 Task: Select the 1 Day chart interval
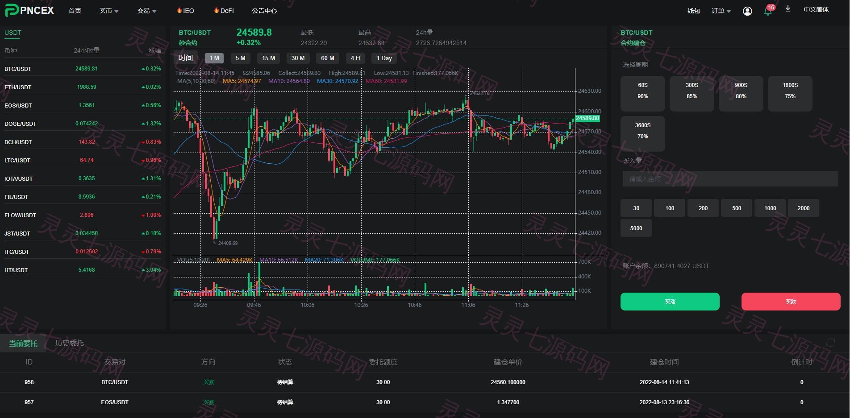pos(384,58)
